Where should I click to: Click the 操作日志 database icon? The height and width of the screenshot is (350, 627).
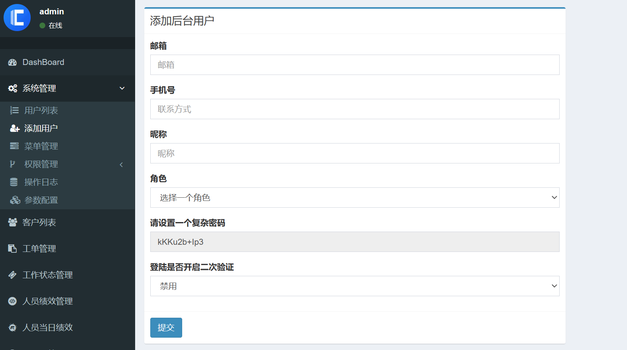point(14,182)
